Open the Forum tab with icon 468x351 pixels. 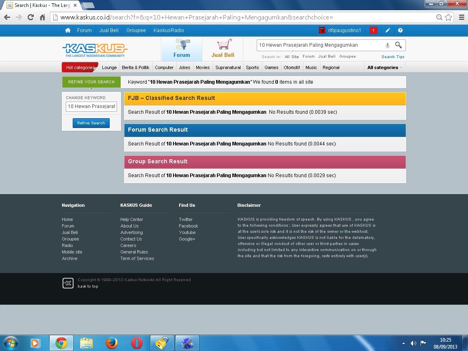pos(182,49)
